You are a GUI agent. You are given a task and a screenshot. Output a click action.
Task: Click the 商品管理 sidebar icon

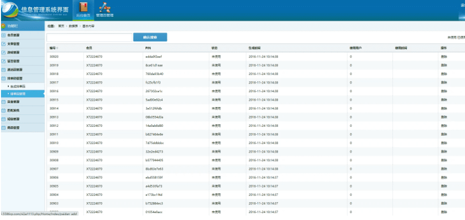tap(3, 128)
